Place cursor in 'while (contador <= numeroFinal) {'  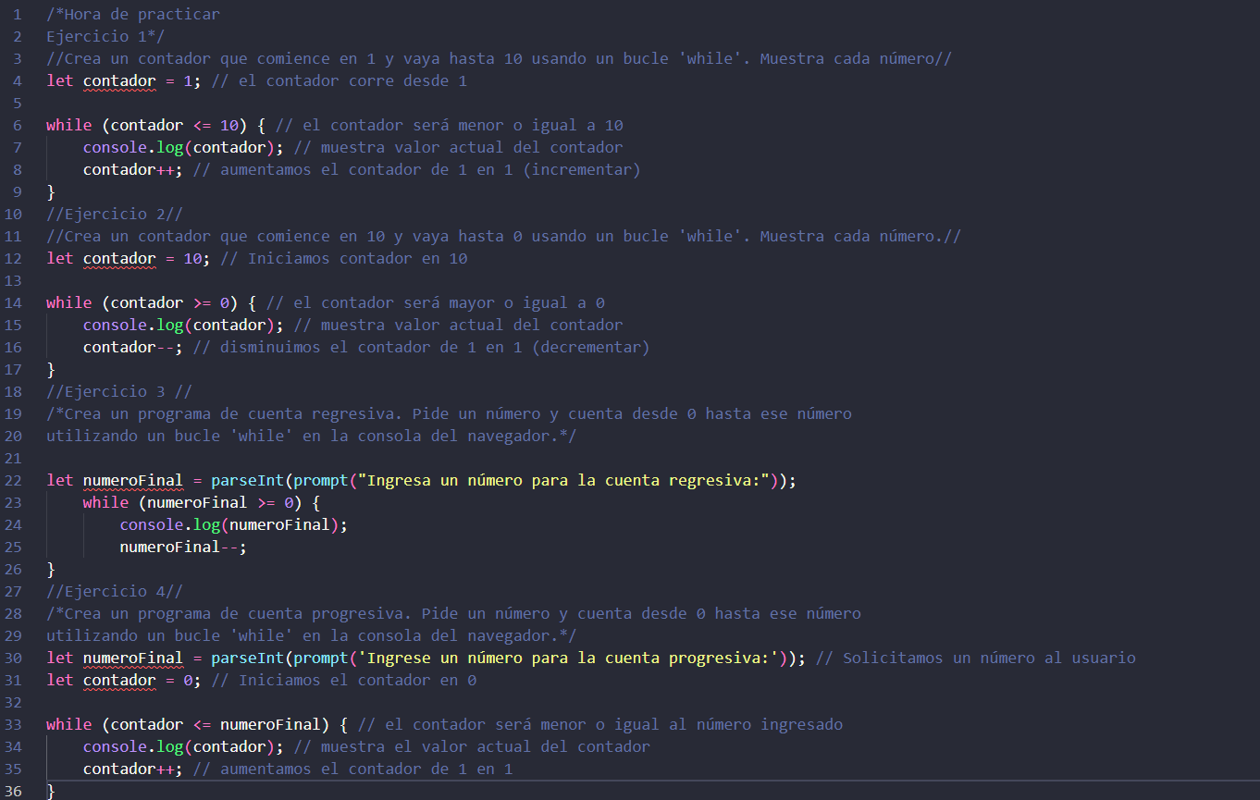click(197, 724)
